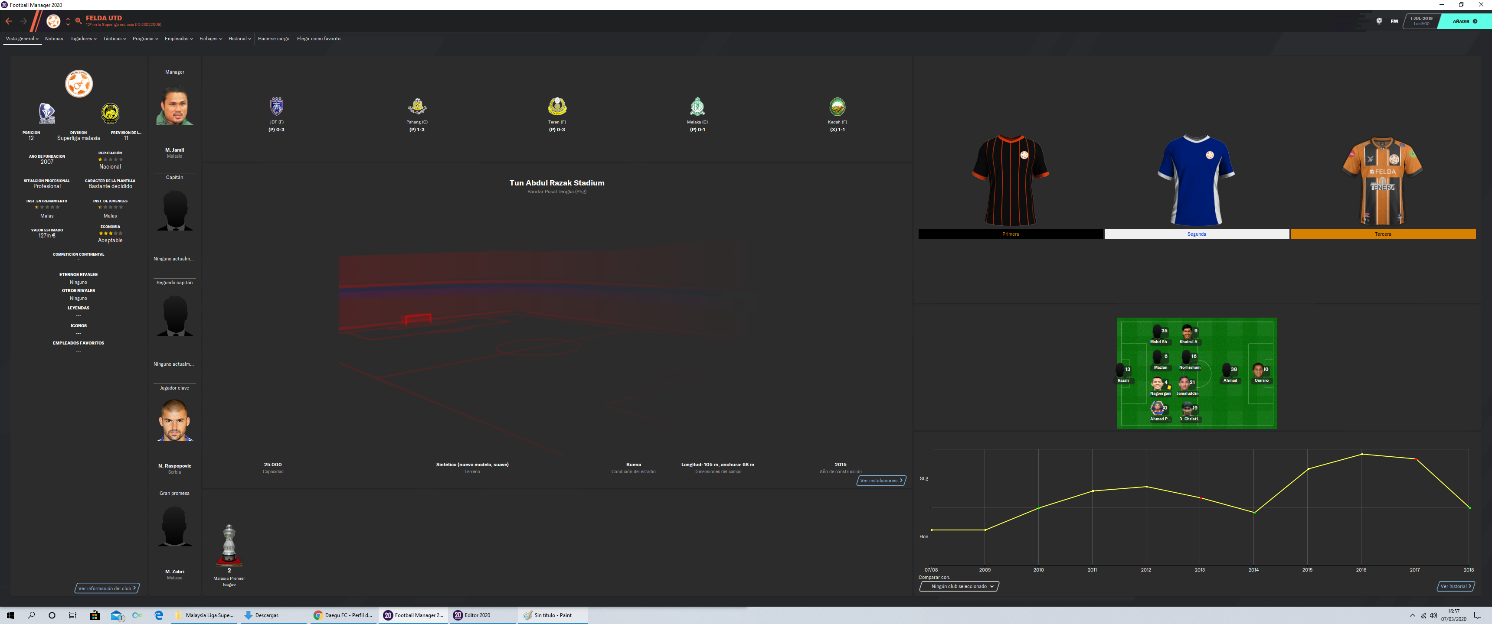This screenshot has height=624, width=1492.
Task: Open the 1-JUL-2019 date button
Action: (x=1421, y=21)
